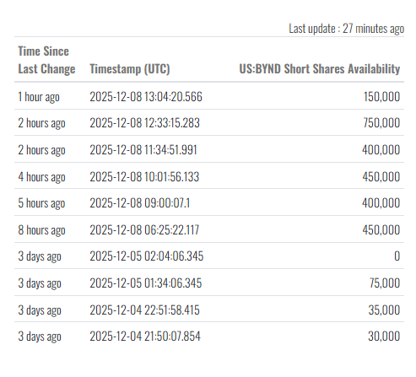416x377 pixels.
Task: Select the 4 hours ago row cell
Action: pos(41,177)
